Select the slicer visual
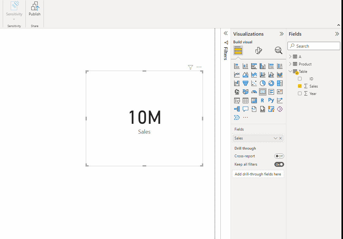The width and height of the screenshot is (343, 239). pos(237,100)
